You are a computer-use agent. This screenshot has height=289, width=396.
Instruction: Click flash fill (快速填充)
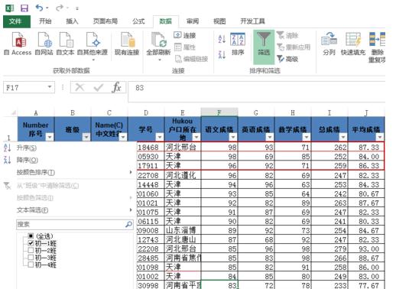click(353, 44)
